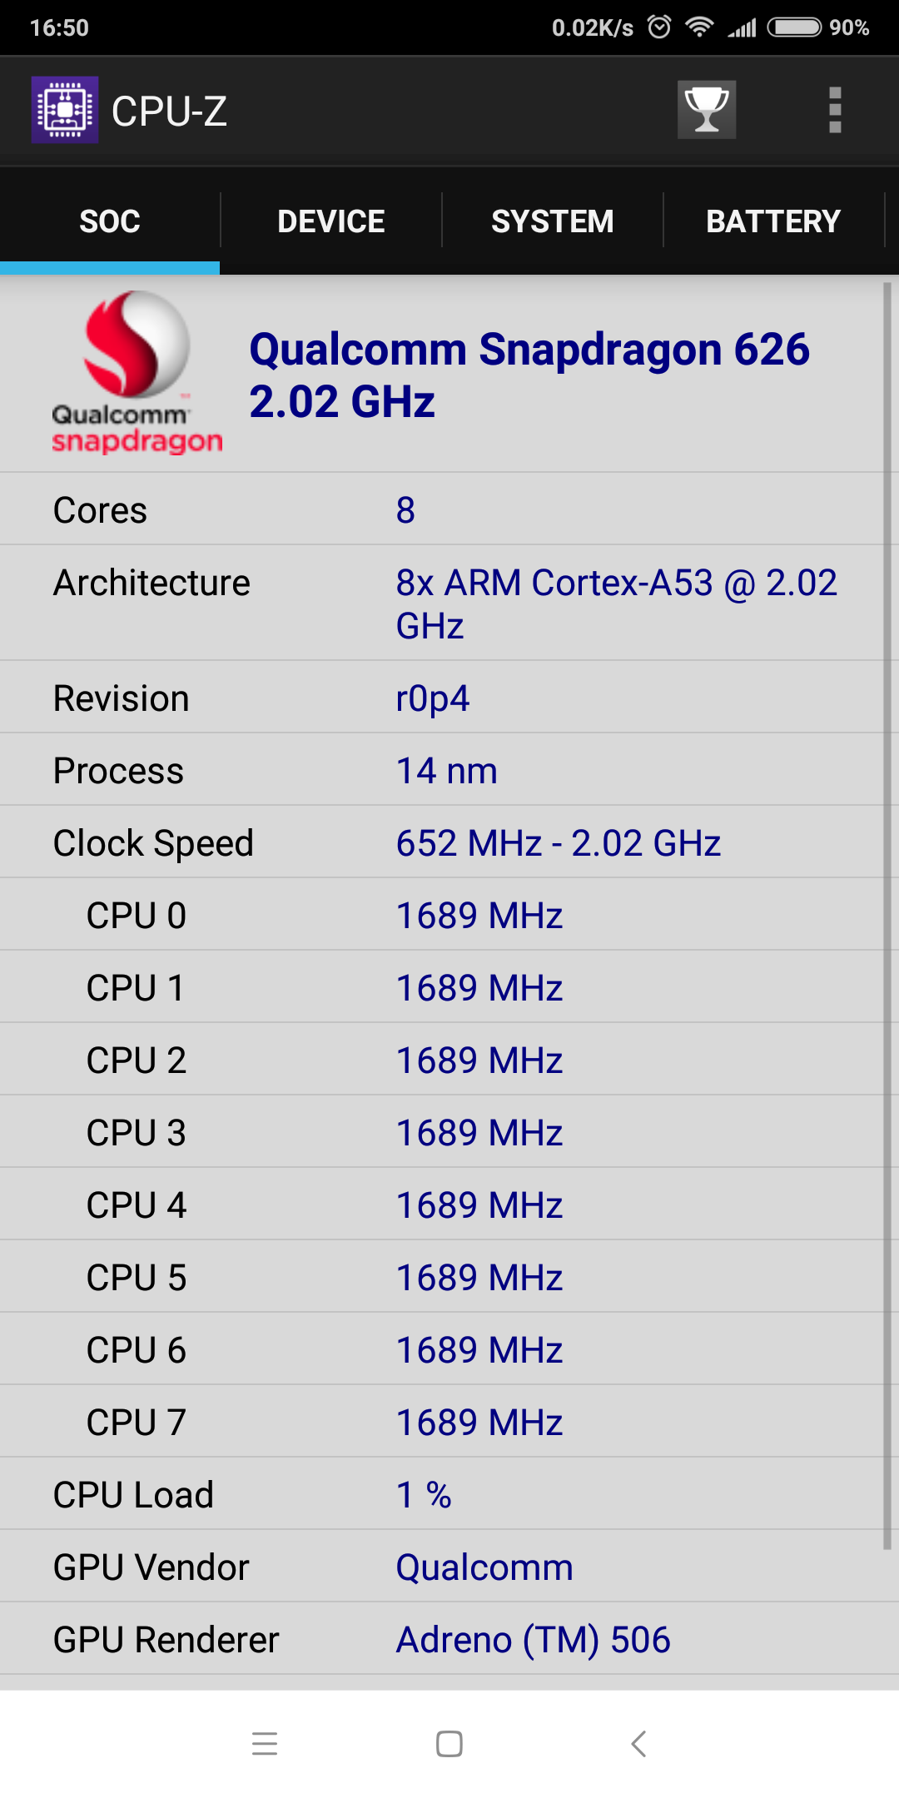The image size is (899, 1798).
Task: Click the vertical scrollbar on the right
Action: click(887, 916)
